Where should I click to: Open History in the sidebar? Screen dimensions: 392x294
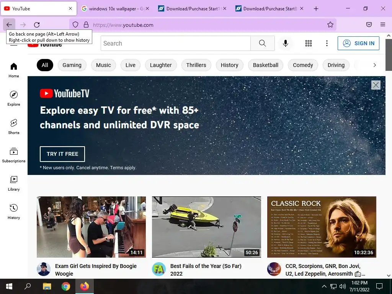pos(14,212)
